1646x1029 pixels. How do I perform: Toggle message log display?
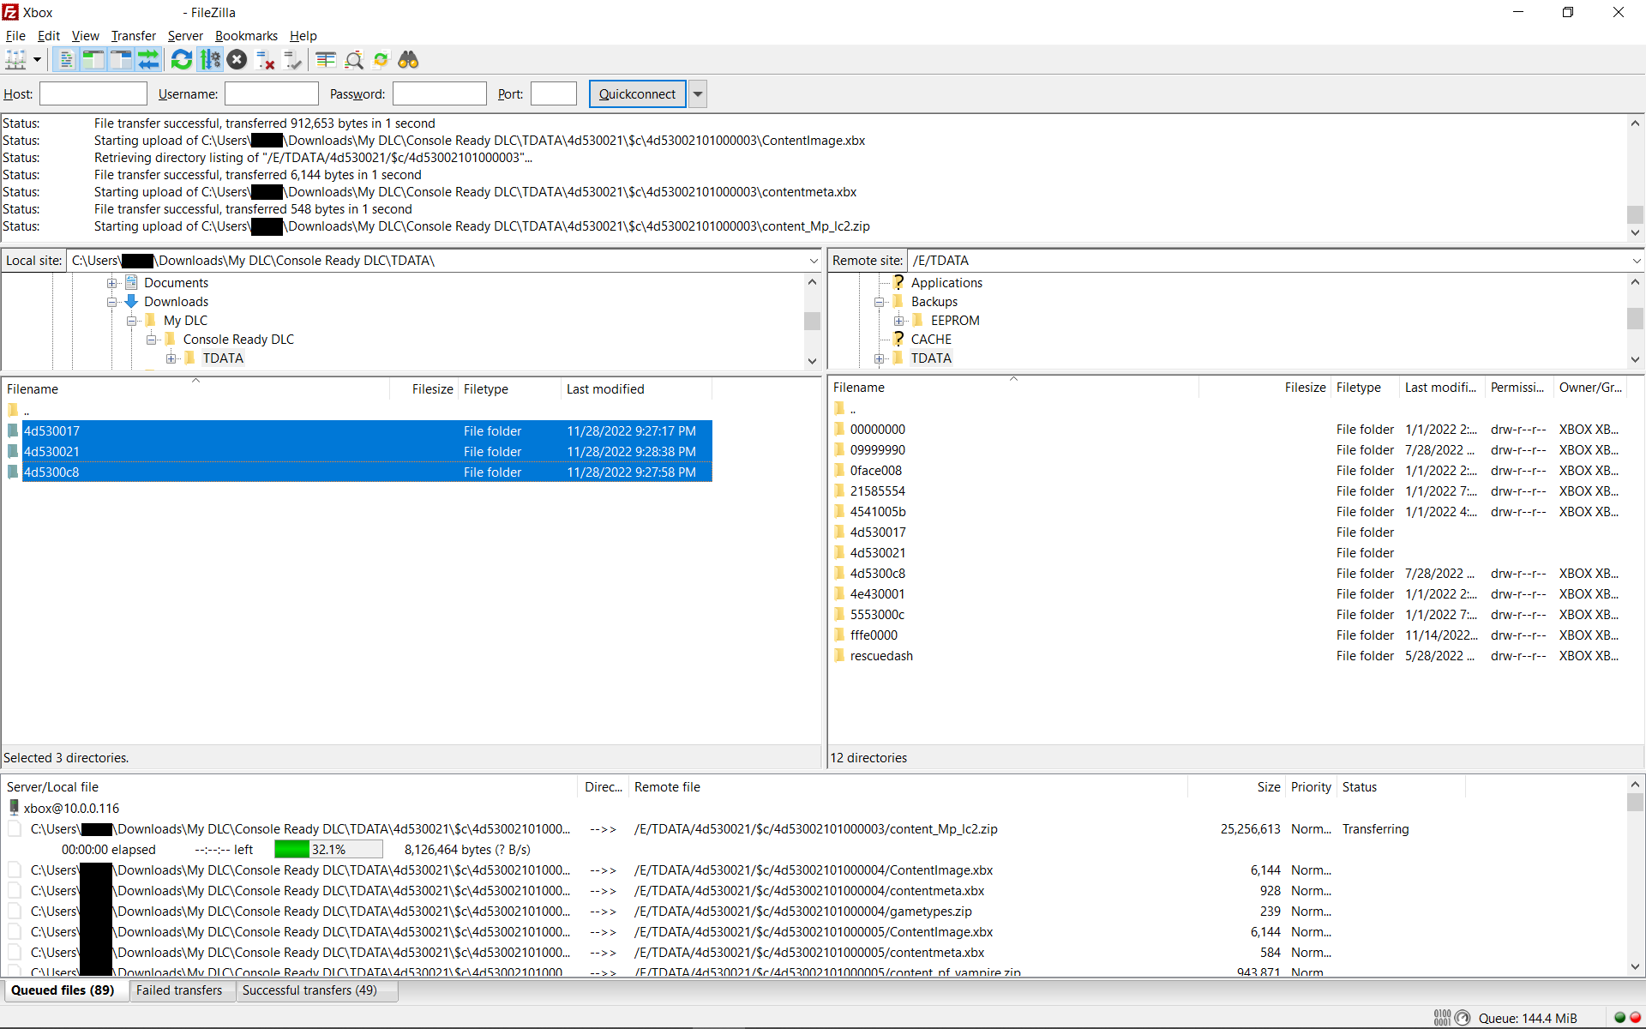pos(66,60)
